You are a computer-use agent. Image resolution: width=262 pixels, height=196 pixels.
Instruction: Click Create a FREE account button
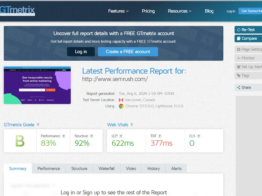(x=128, y=52)
